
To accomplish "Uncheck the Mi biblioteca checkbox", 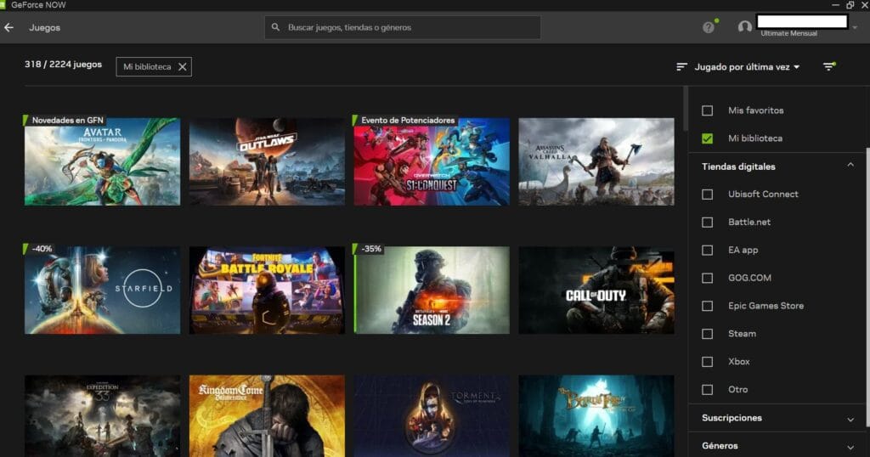I will coord(707,138).
